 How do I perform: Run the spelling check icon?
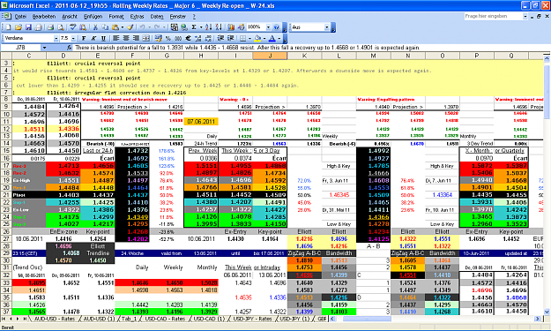73,27
